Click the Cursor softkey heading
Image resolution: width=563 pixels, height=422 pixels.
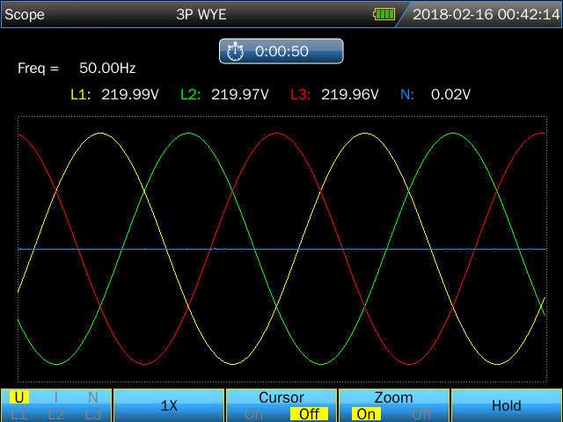point(281,397)
